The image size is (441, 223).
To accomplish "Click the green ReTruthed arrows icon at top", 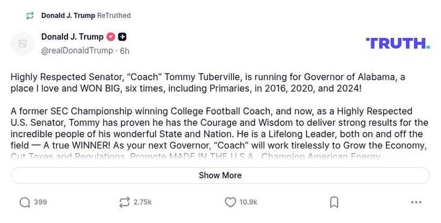I will point(30,16).
